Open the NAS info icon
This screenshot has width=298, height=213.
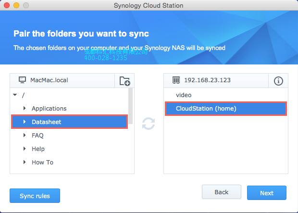(278, 81)
